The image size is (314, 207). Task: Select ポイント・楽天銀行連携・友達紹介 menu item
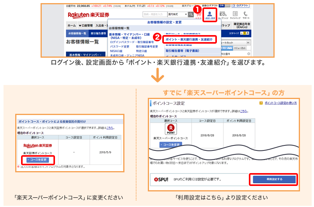point(189,39)
